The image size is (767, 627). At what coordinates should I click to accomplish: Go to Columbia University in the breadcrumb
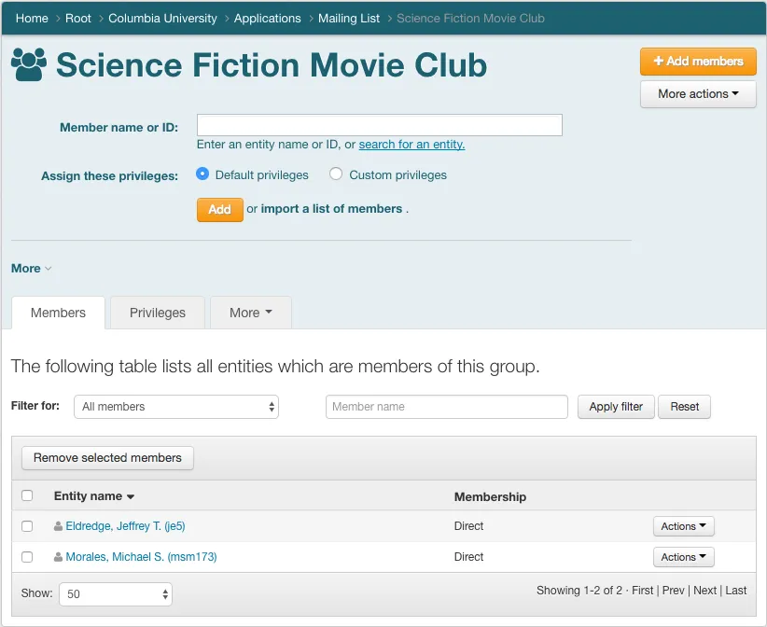162,18
